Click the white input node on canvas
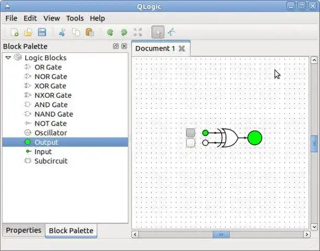The height and width of the screenshot is (251, 320). [205, 143]
